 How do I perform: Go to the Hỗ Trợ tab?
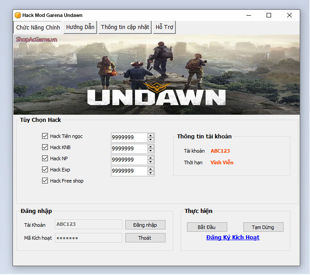(x=164, y=27)
